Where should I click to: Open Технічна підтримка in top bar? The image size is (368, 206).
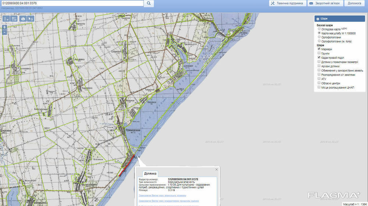pos(287,3)
